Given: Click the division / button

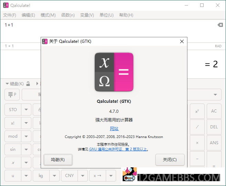Looking at the screenshot, I should pos(197,127).
